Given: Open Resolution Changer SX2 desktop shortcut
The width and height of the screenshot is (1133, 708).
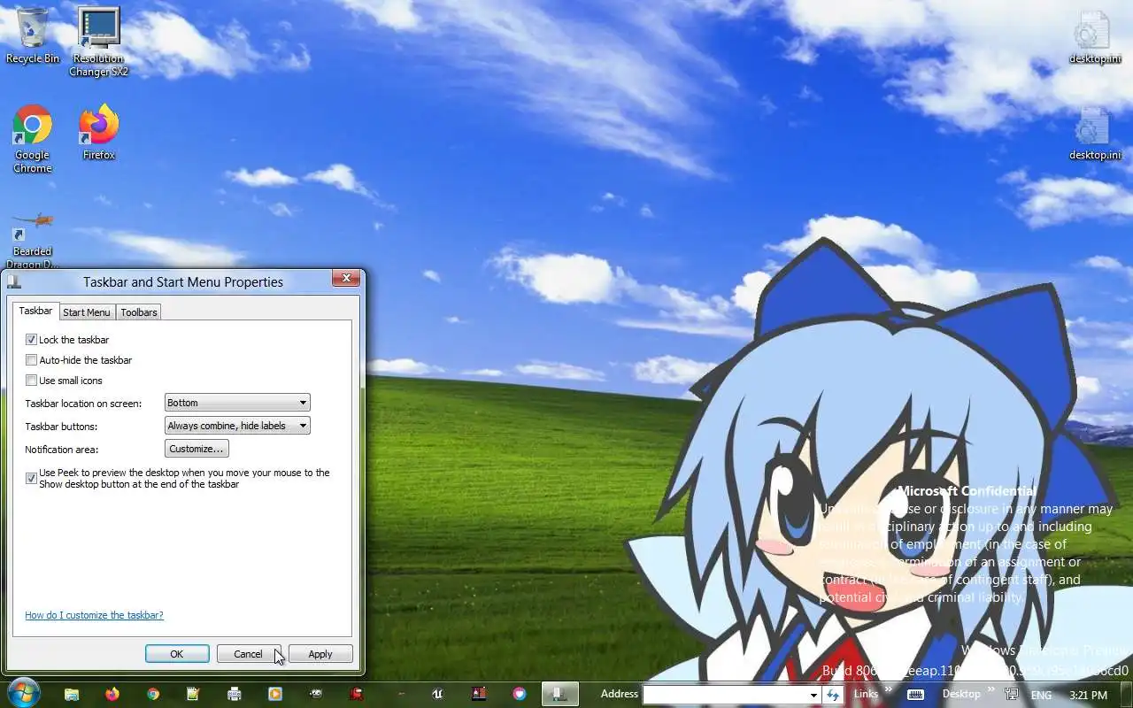Looking at the screenshot, I should tap(99, 42).
